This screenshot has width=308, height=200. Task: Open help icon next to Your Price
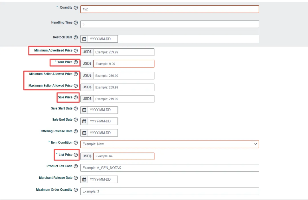pyautogui.click(x=76, y=62)
